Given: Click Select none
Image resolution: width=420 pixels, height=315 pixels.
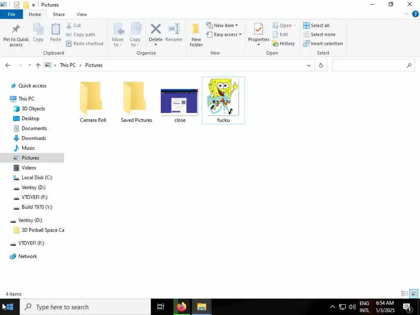Looking at the screenshot, I should coord(319,34).
